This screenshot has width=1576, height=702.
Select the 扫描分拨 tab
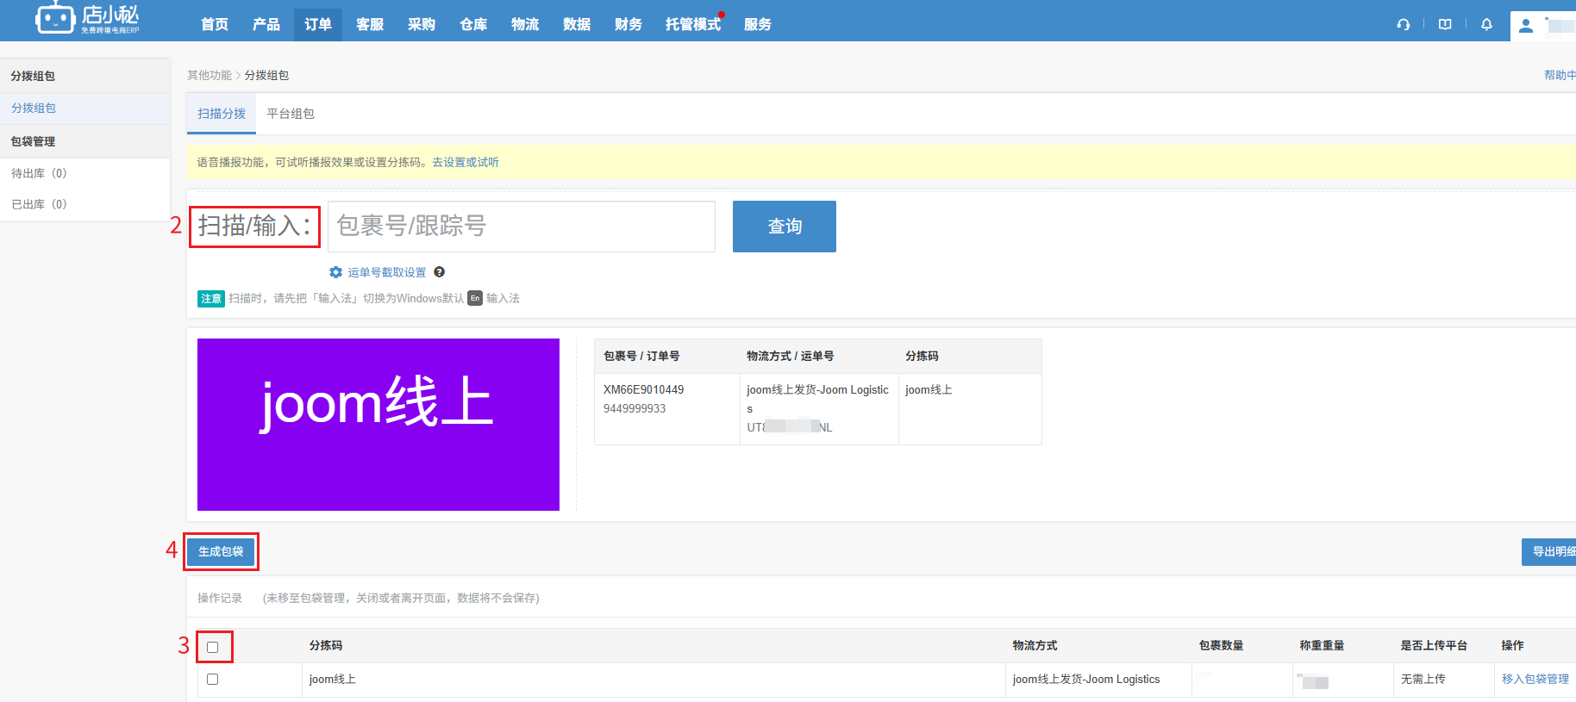(222, 114)
